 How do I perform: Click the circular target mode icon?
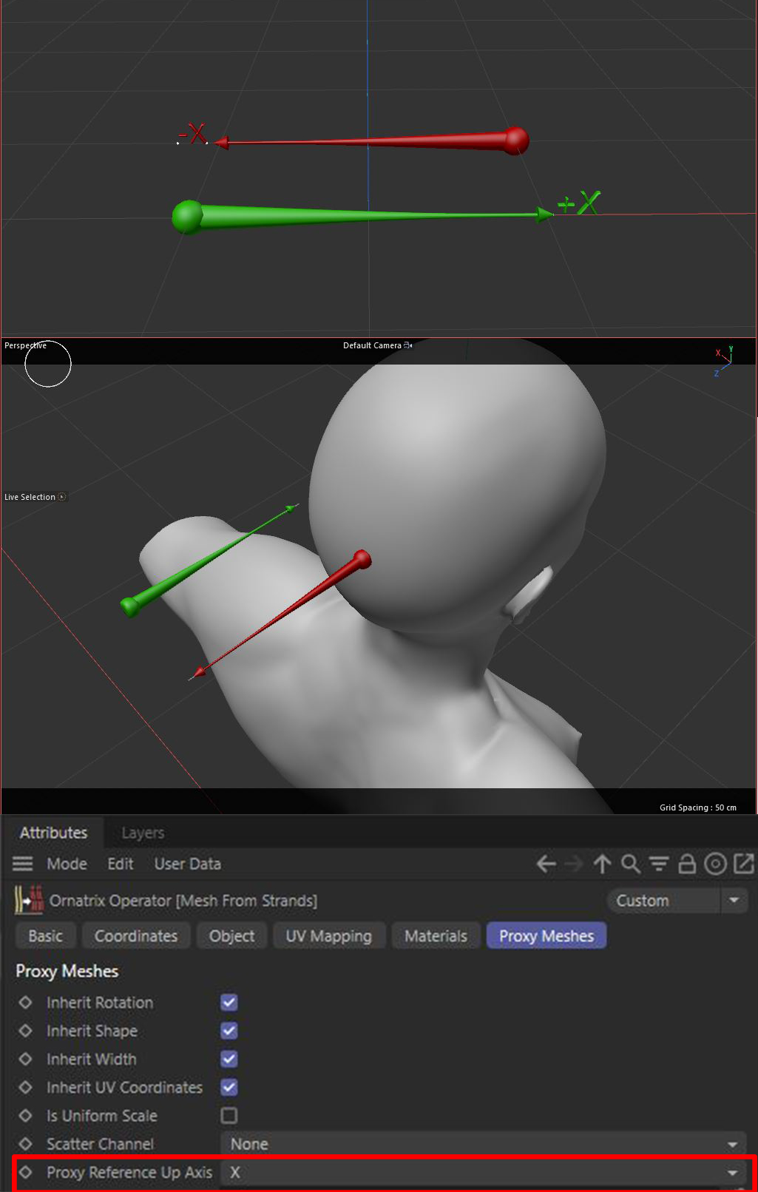(x=715, y=864)
